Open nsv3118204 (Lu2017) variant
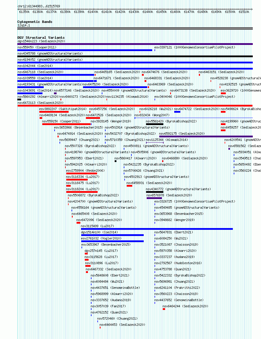 [83, 189]
